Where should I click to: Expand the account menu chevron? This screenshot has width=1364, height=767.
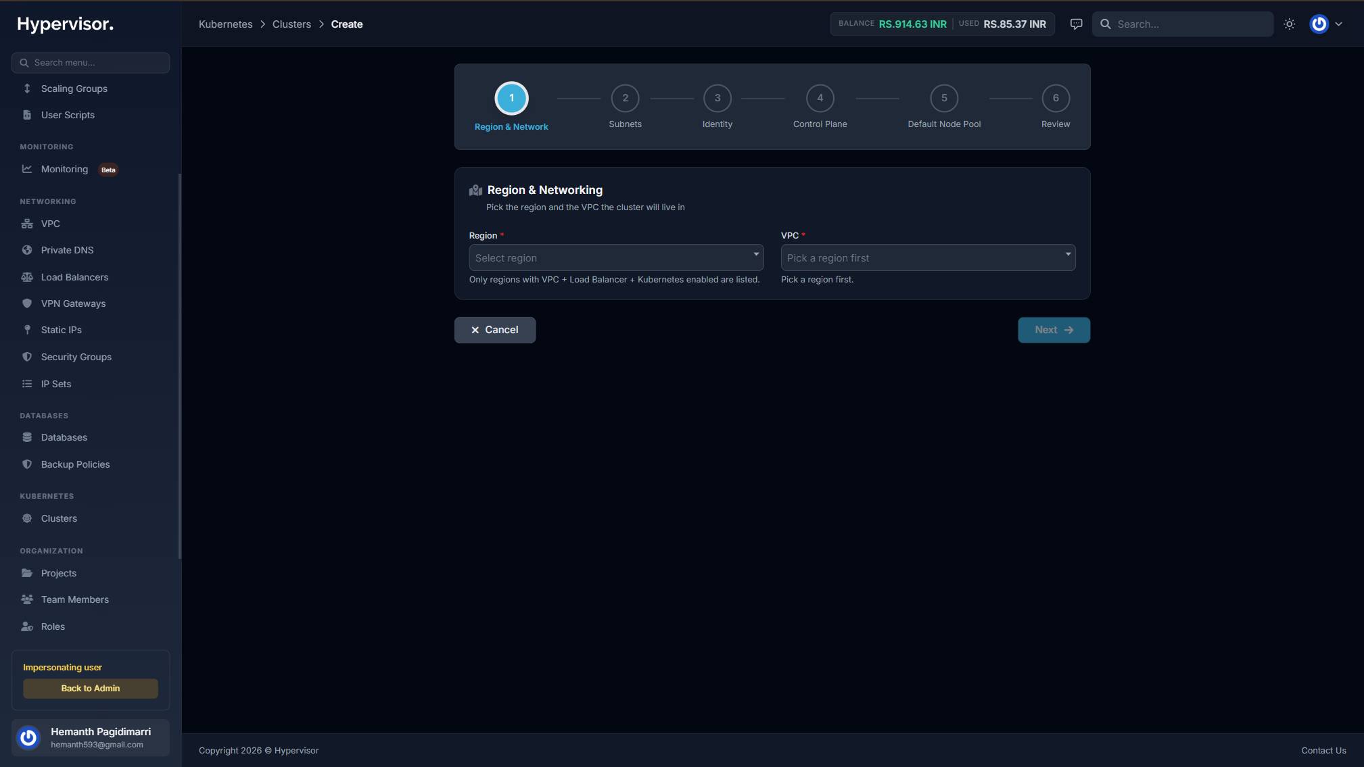click(1338, 24)
